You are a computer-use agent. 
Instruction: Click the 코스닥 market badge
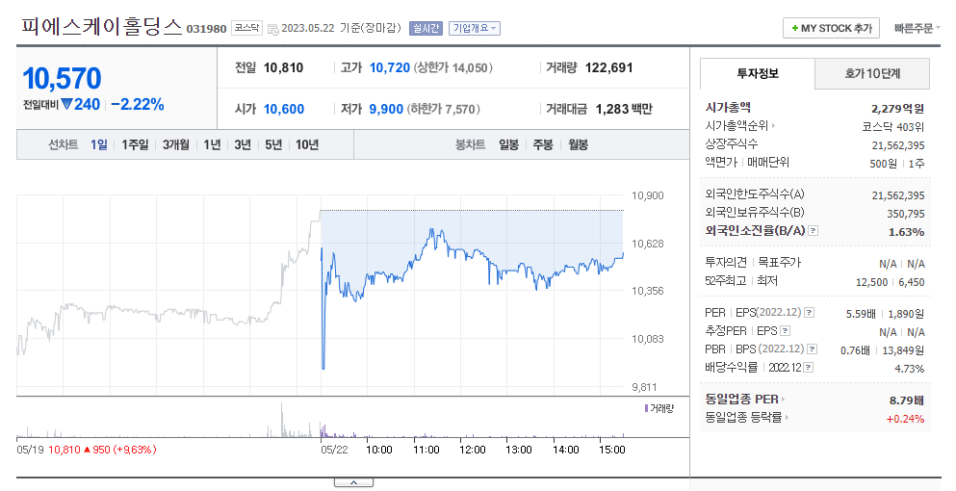[246, 28]
